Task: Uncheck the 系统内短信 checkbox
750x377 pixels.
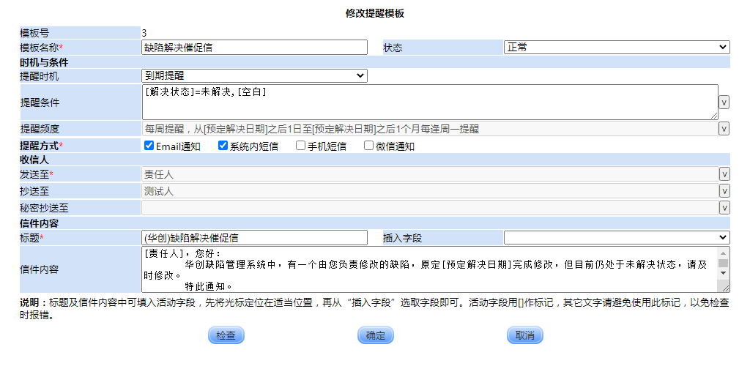Action: tap(223, 146)
